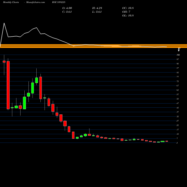The height and width of the screenshot is (187, 187).
Task: Click the "OL: 10.8" reading
Action: tap(128, 16)
